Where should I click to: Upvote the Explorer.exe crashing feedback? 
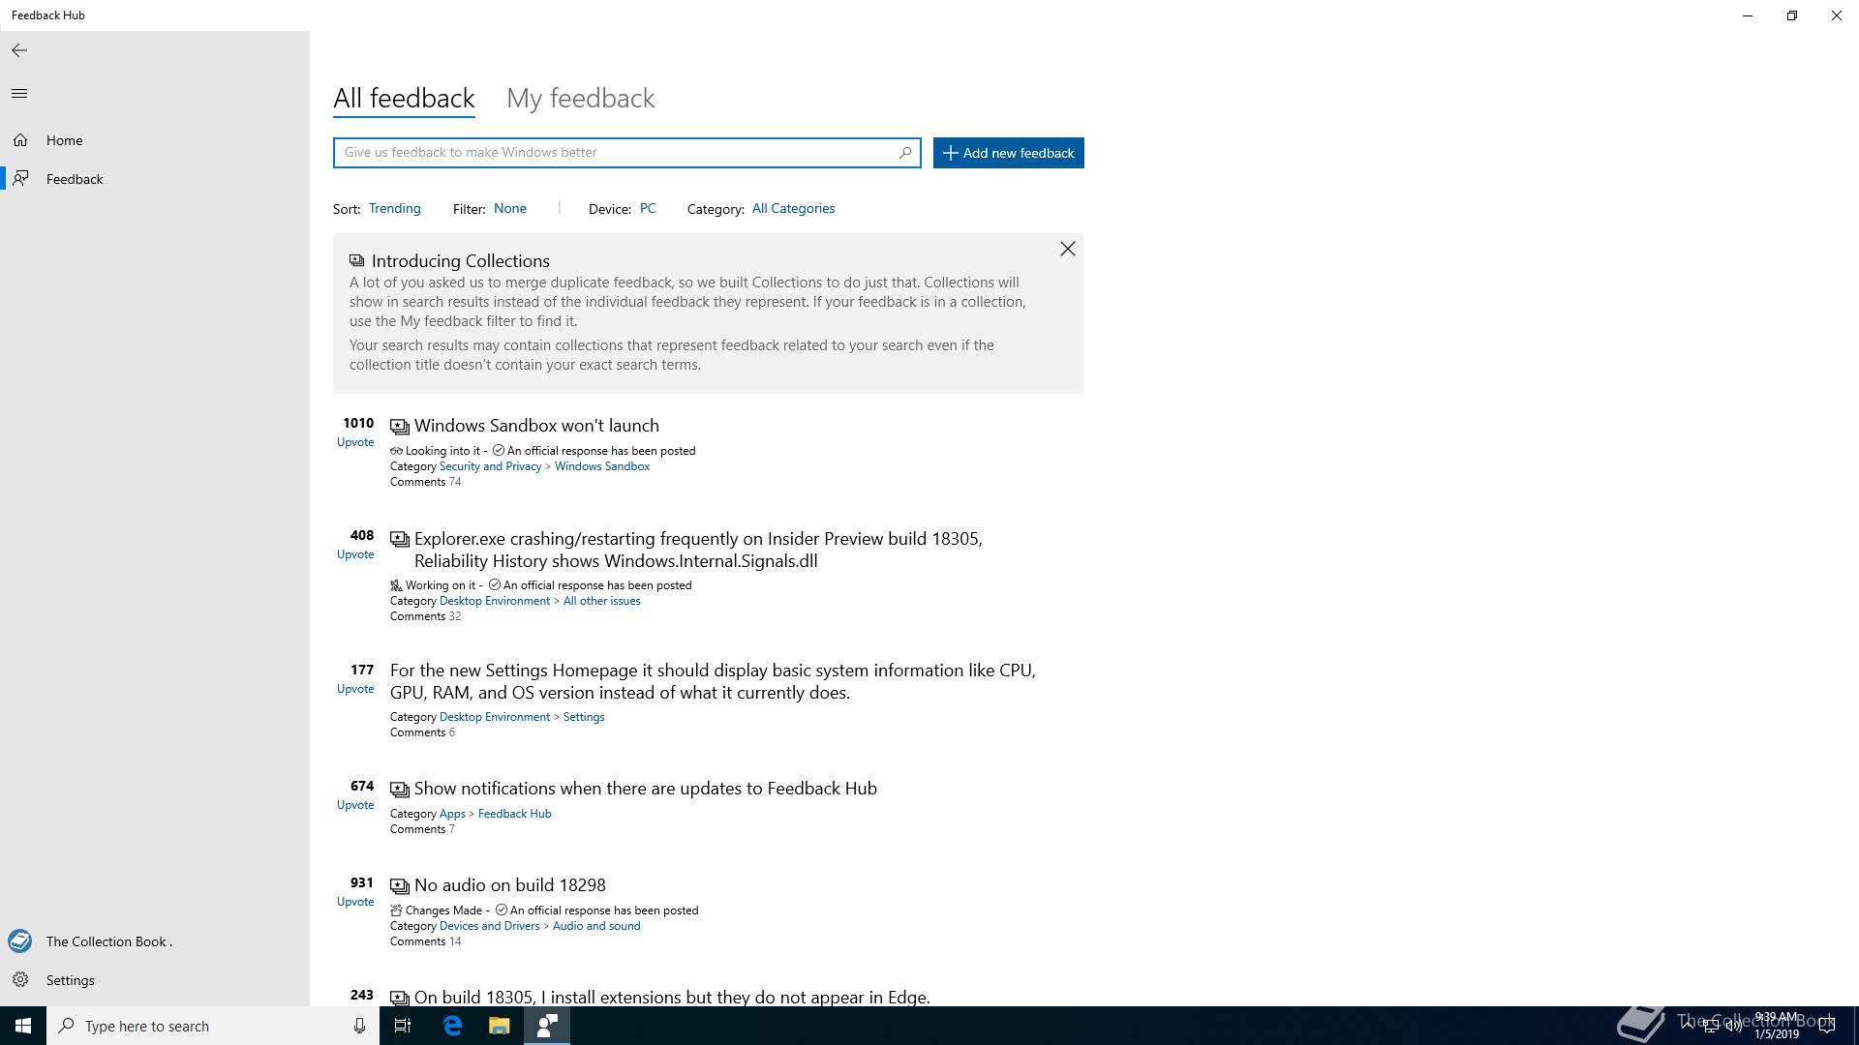click(355, 554)
